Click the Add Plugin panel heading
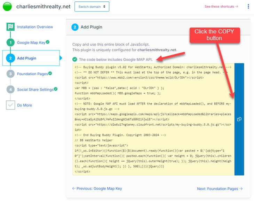Viewport: 254px width, 201px height. 92,27
